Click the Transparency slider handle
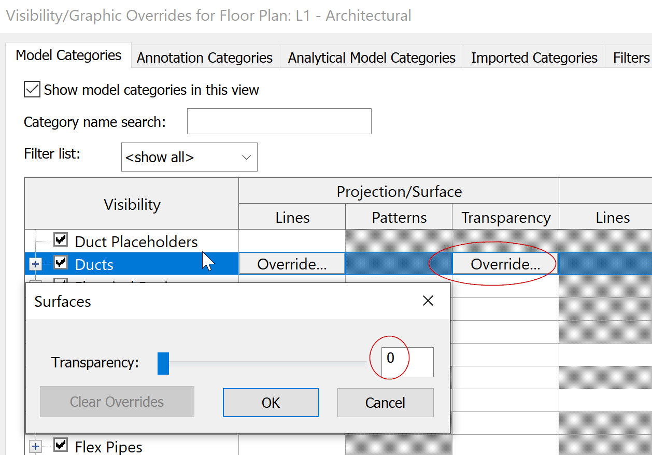The width and height of the screenshot is (652, 455). tap(163, 363)
